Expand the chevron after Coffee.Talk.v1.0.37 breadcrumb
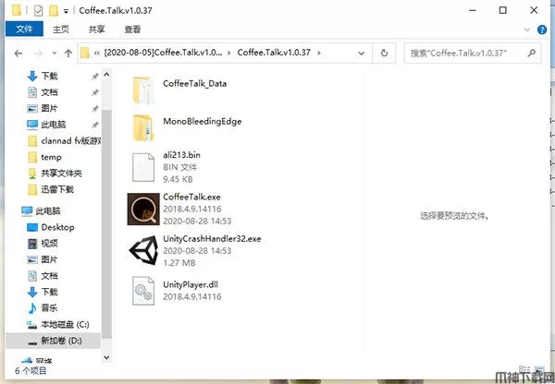Screen dimensions: 555x384 (x=319, y=53)
